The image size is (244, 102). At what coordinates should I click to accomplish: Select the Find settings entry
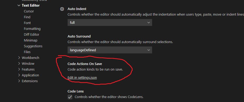click(27, 17)
